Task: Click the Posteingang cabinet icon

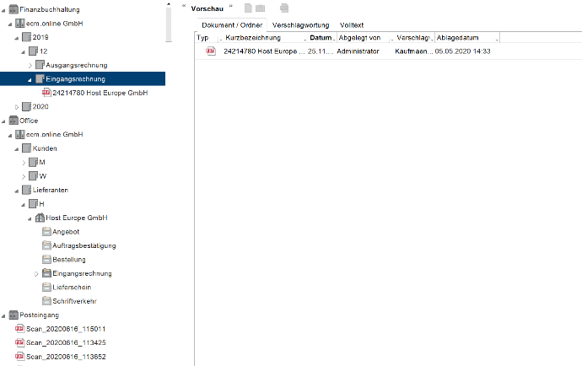Action: (13, 315)
